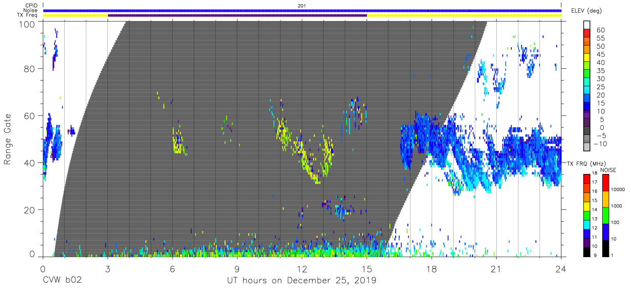Screen dimensions: 631x291
Task: Pick the cyan segment of the ELEV colorbar
Action: (587, 91)
